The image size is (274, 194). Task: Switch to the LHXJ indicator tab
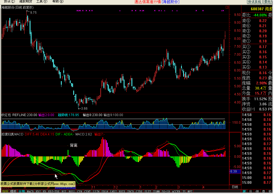(113, 191)
